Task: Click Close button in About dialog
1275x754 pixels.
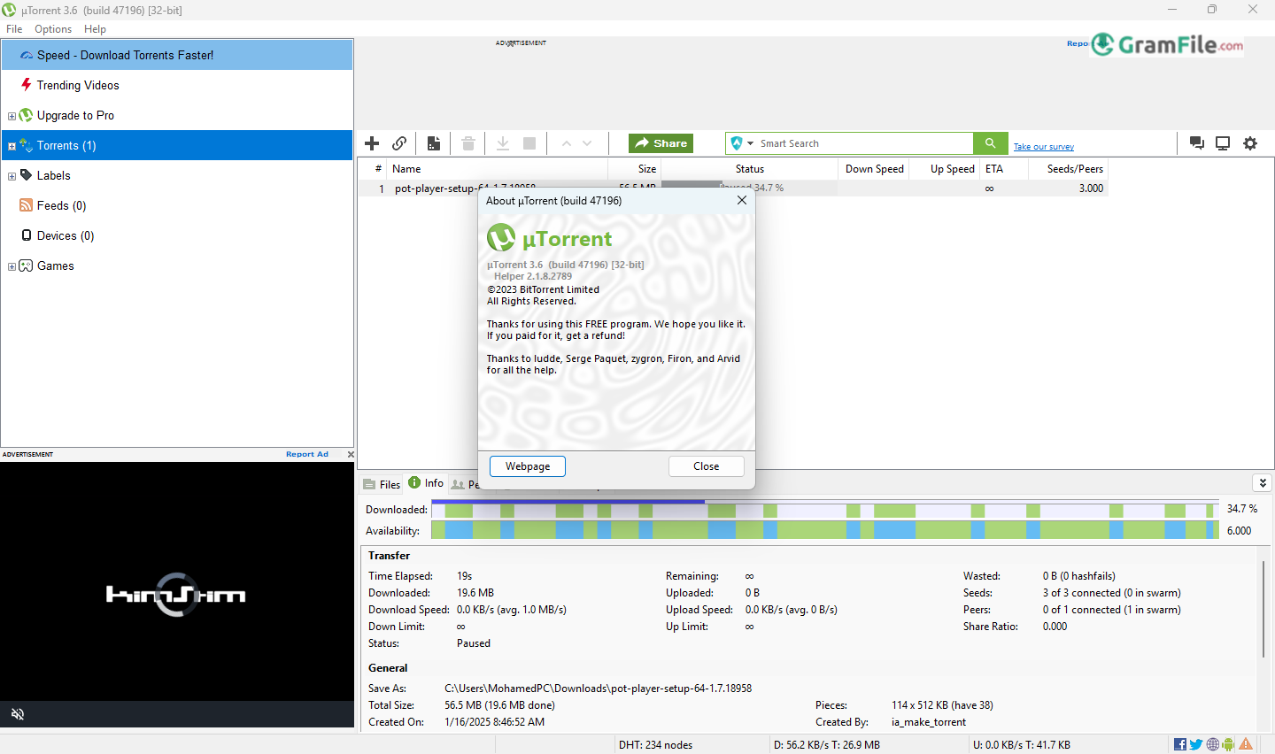Action: 707,466
